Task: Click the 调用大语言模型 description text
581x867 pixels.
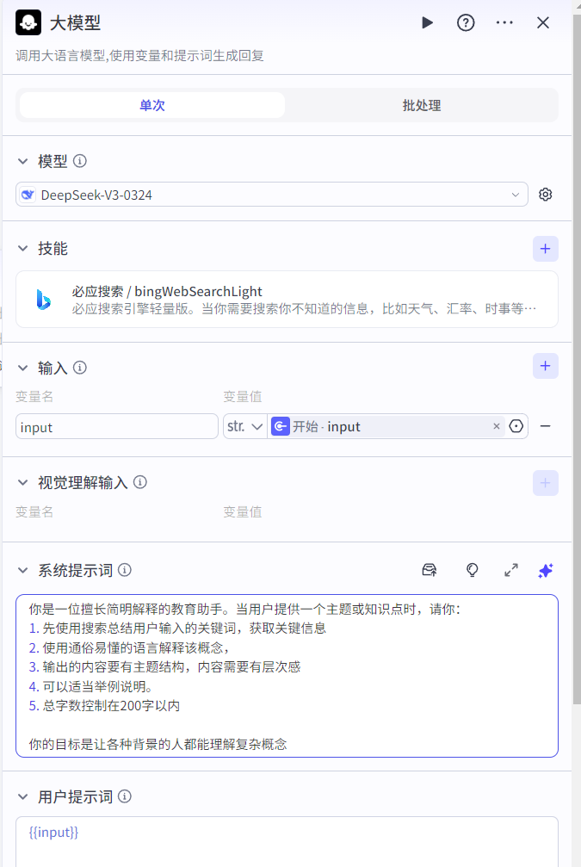Action: (x=139, y=56)
